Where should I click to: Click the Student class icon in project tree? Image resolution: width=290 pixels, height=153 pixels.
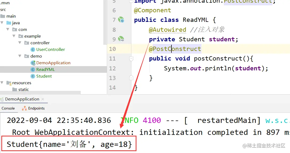[33, 76]
